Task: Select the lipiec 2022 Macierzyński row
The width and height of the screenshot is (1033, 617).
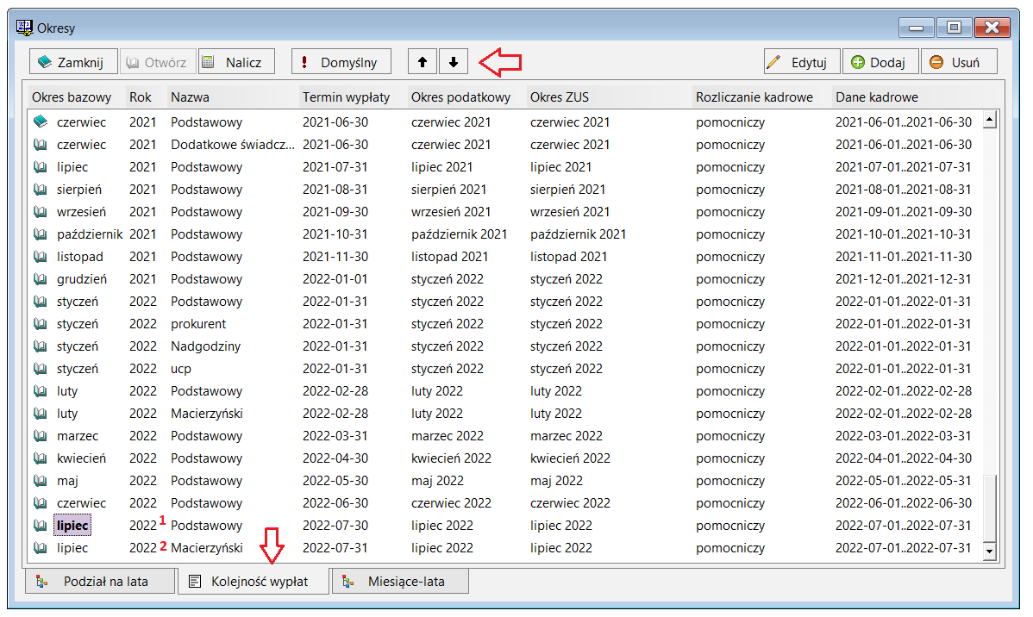Action: (x=503, y=547)
